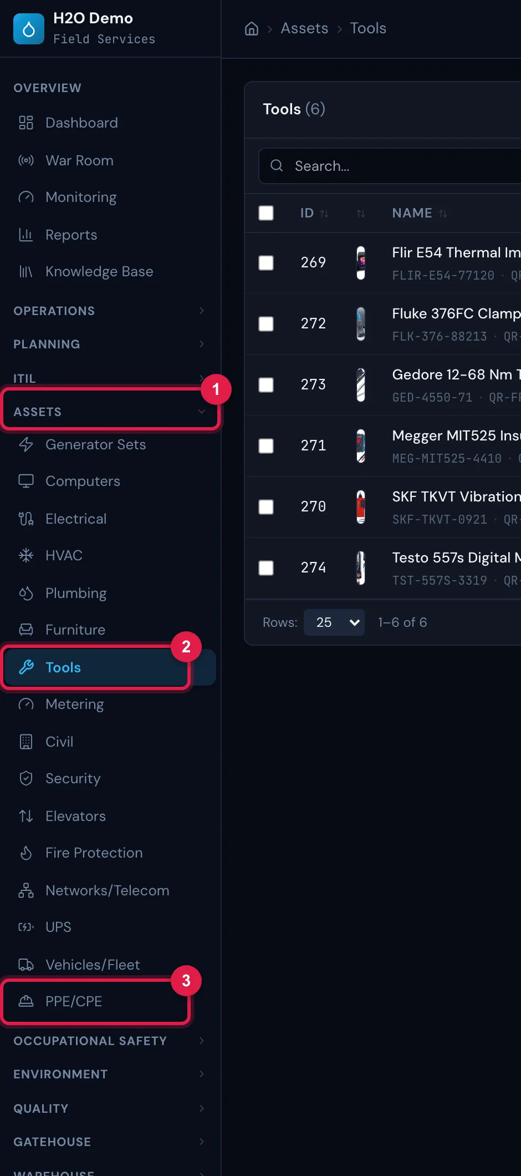Click the Flir E54 thumbnail image
Image resolution: width=521 pixels, height=1176 pixels.
coord(361,263)
